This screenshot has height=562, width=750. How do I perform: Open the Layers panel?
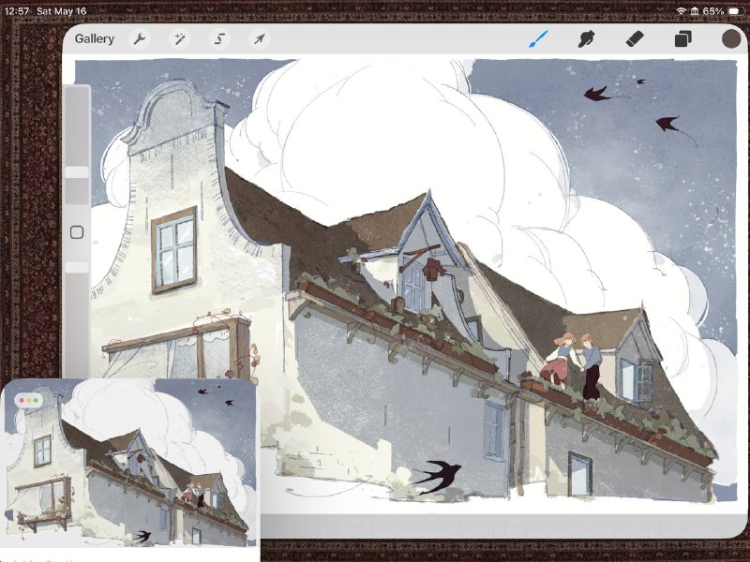click(x=683, y=38)
